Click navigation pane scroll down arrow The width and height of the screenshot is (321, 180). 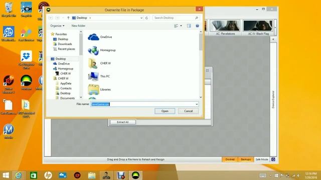pyautogui.click(x=81, y=97)
